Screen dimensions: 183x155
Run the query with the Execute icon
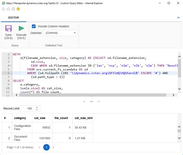[21, 28]
